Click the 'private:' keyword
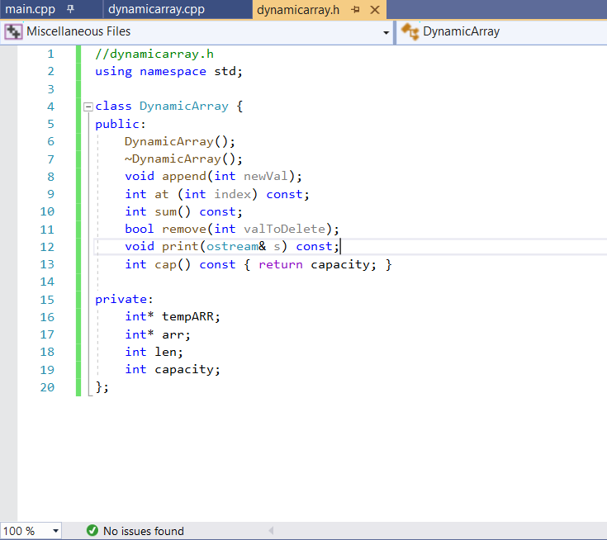This screenshot has height=540, width=607. point(124,299)
